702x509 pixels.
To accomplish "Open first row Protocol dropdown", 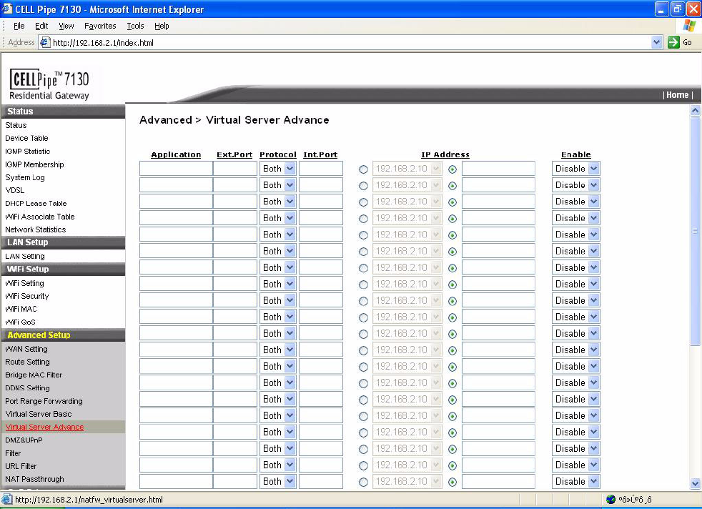I will 278,169.
